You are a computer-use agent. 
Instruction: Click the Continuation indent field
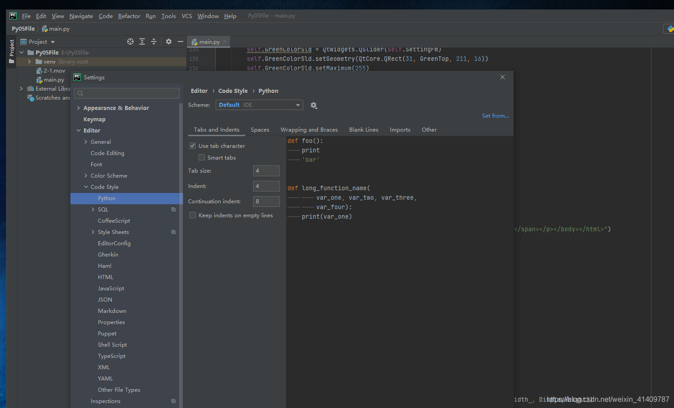266,201
